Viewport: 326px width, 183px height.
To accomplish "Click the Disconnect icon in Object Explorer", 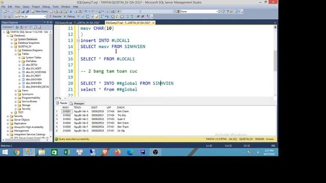I will [x=21, y=27].
